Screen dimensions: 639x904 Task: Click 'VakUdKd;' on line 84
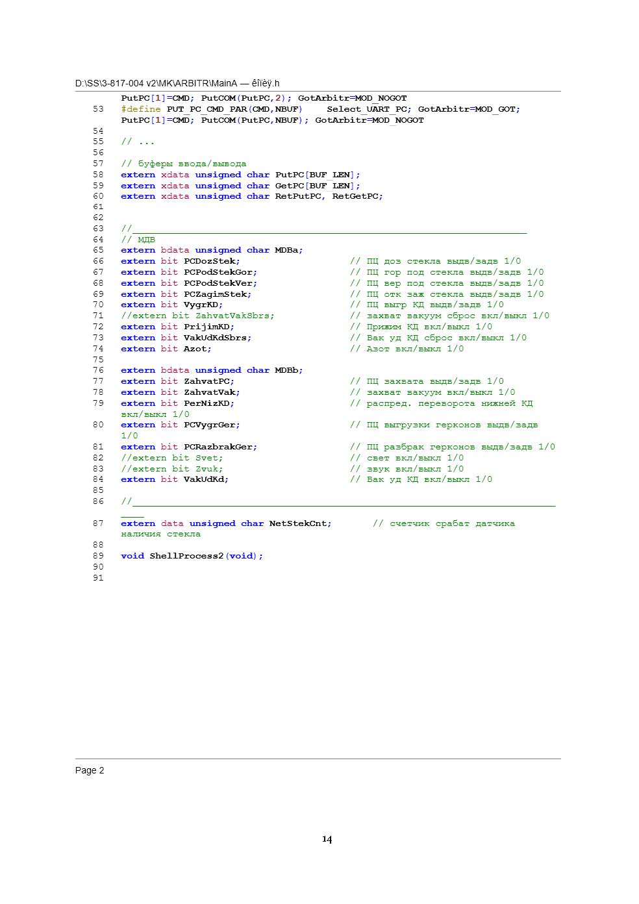pyautogui.click(x=206, y=479)
